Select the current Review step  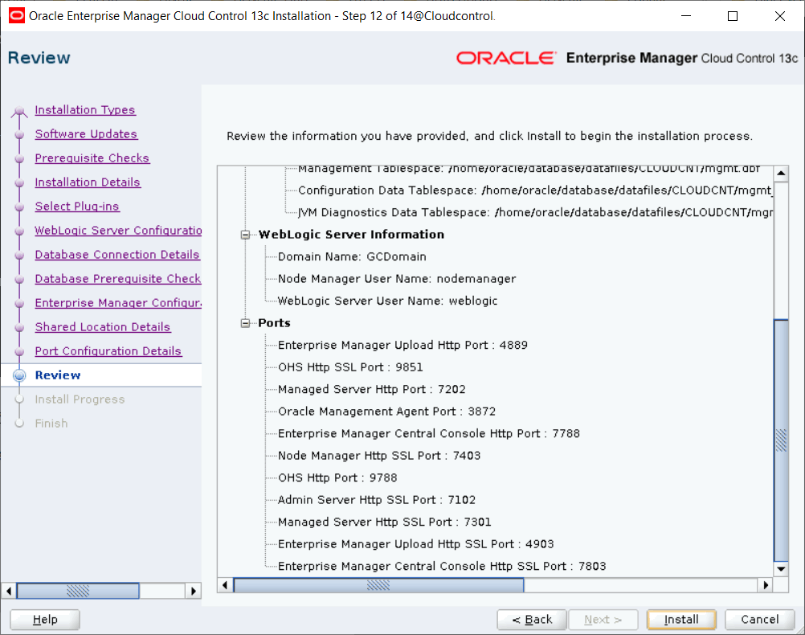pos(58,375)
